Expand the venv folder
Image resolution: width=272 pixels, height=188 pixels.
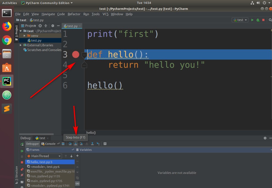coord(24,36)
